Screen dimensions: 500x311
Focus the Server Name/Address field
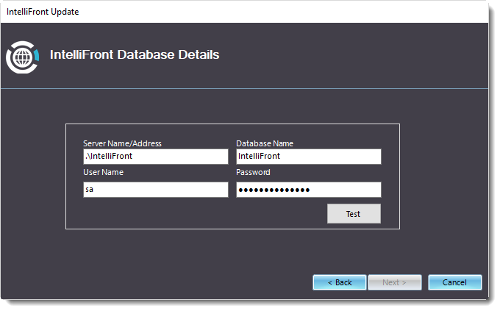(156, 157)
